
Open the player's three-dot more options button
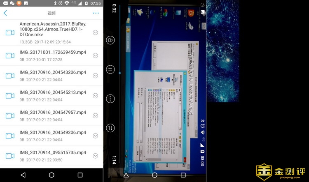point(110,99)
